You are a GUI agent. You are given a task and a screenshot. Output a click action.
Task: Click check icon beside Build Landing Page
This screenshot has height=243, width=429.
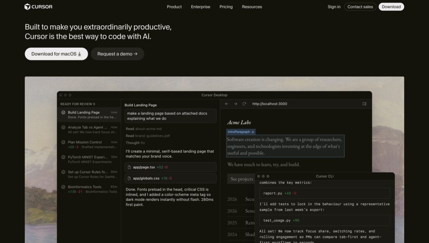click(63, 112)
